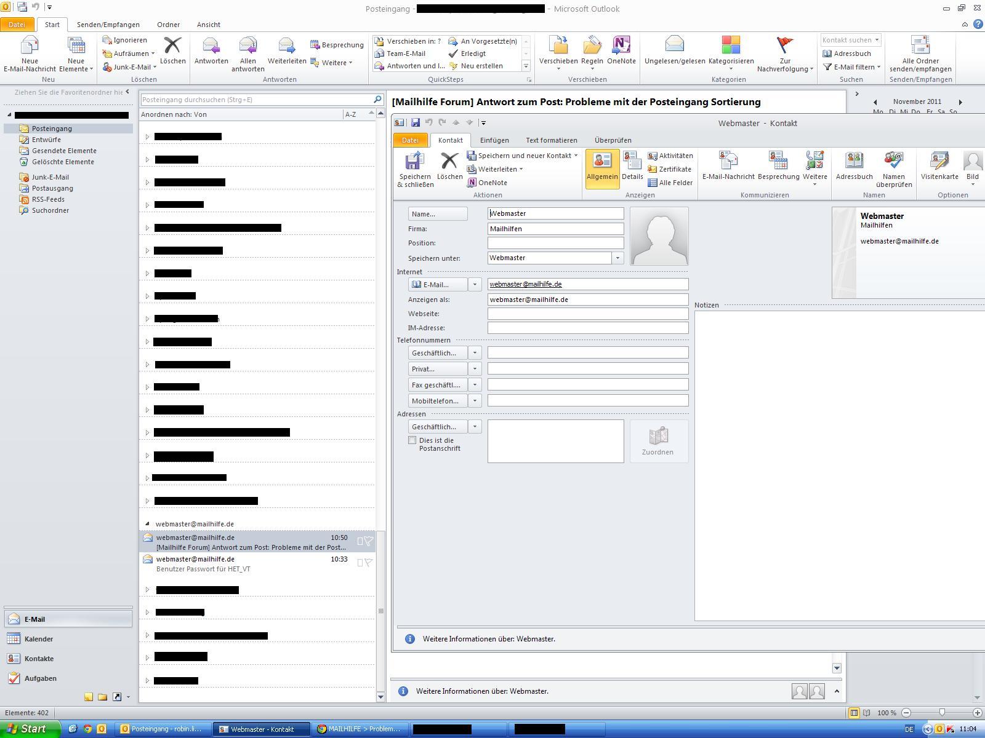
Task: Open dropdown arrow beside phone Geschäftlich... button
Action: coord(475,353)
